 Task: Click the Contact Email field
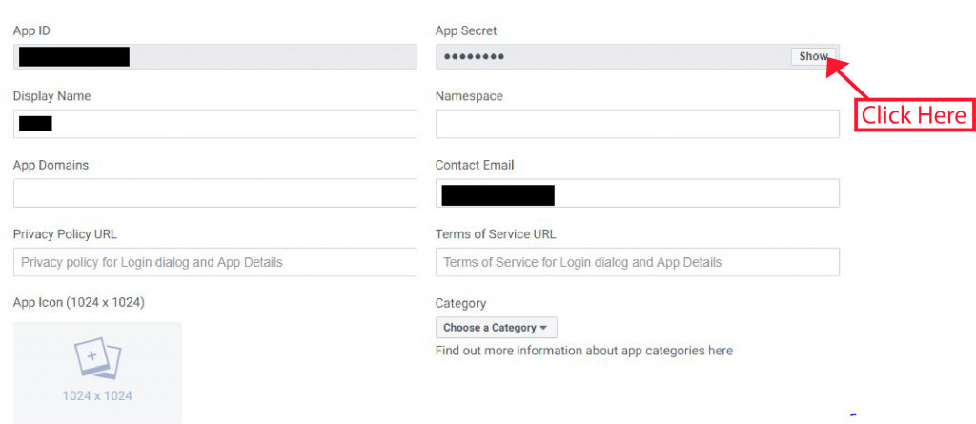click(x=638, y=193)
